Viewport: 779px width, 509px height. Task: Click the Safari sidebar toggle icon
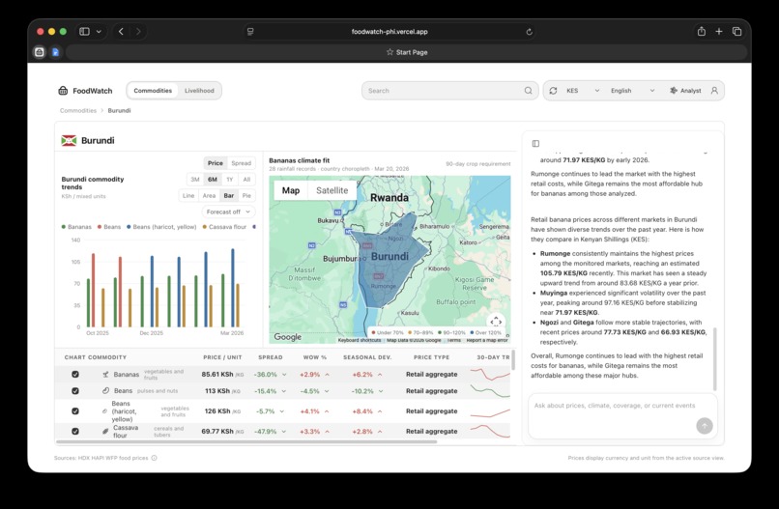tap(84, 31)
